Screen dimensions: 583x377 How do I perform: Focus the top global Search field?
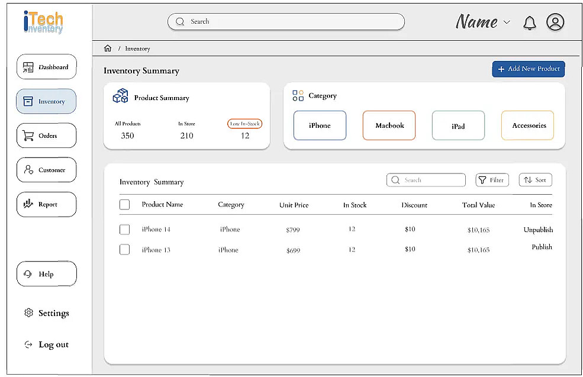286,21
